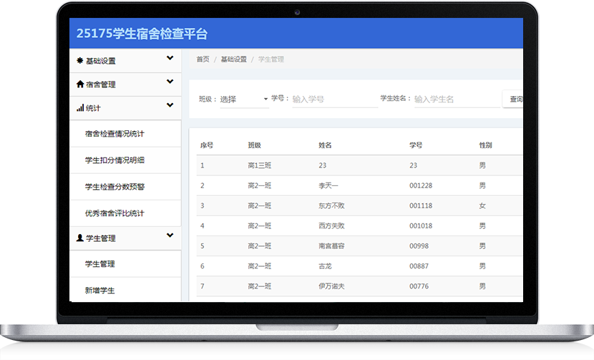Select 新增学生 in the sidebar
594x360 pixels.
99,291
